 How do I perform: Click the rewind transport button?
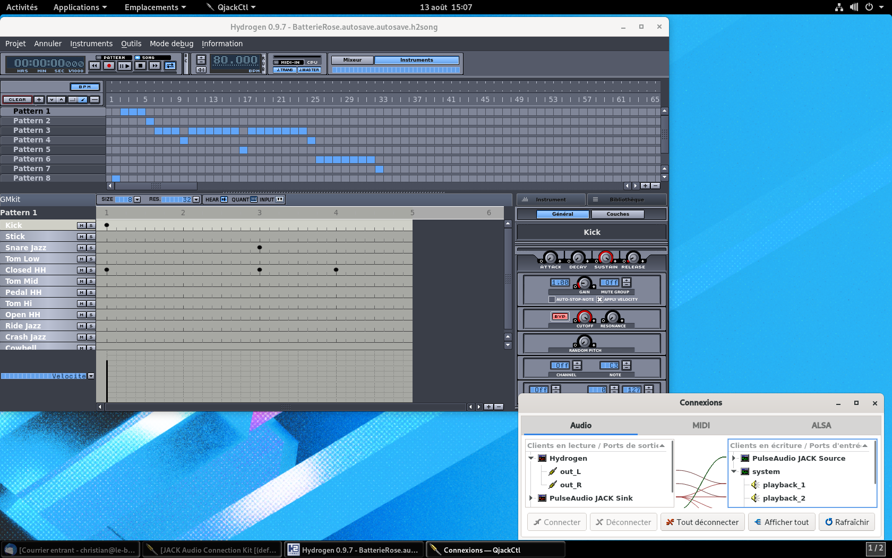click(95, 66)
